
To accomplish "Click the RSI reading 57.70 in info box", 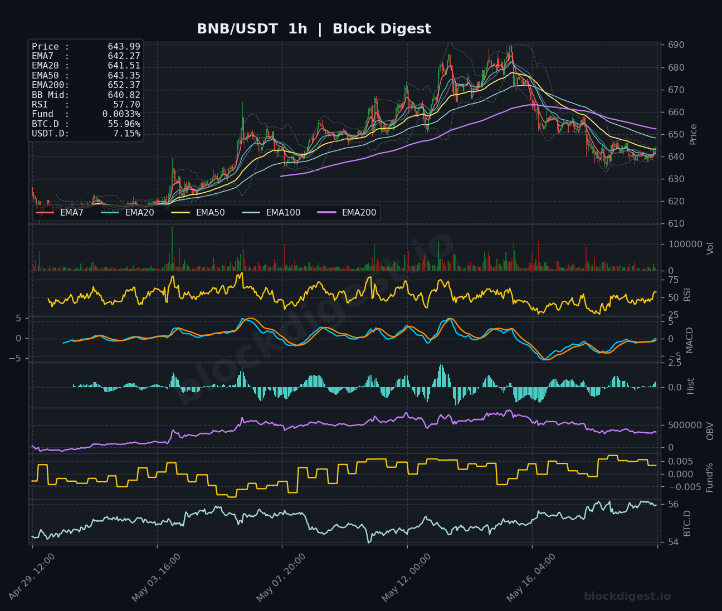I will [x=126, y=105].
